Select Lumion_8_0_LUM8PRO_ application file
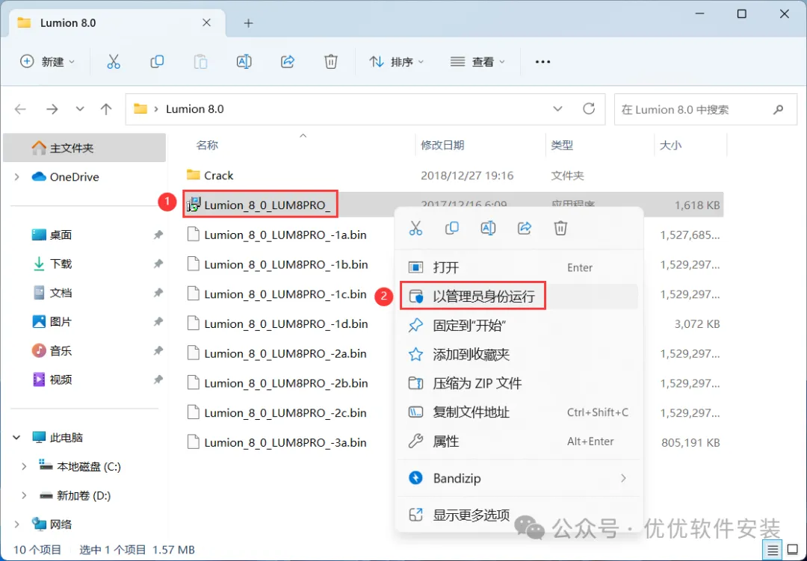This screenshot has height=561, width=807. click(267, 205)
